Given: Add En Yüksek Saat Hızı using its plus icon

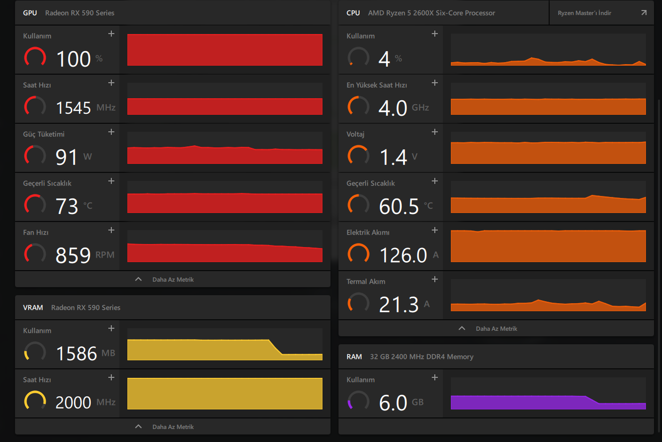Looking at the screenshot, I should [x=435, y=83].
